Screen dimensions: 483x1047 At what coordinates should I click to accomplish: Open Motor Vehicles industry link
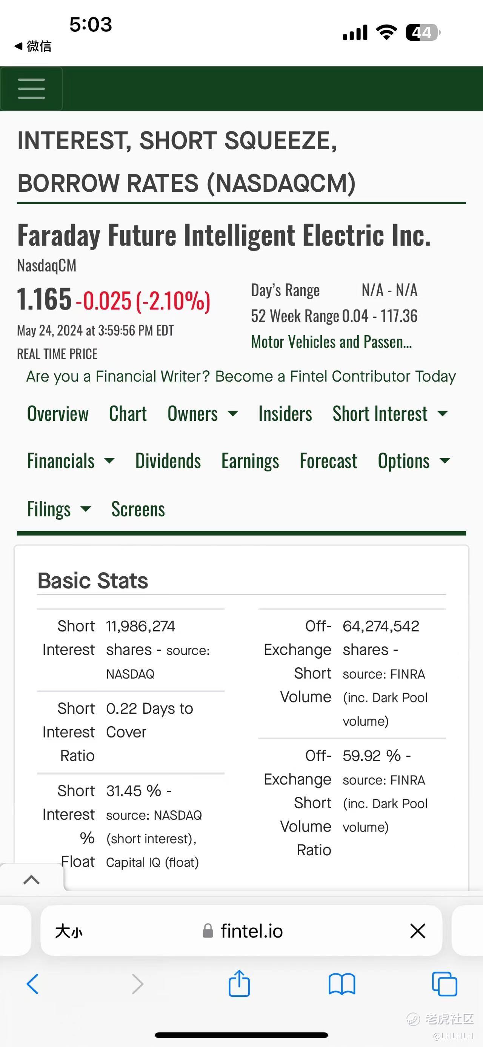point(331,342)
